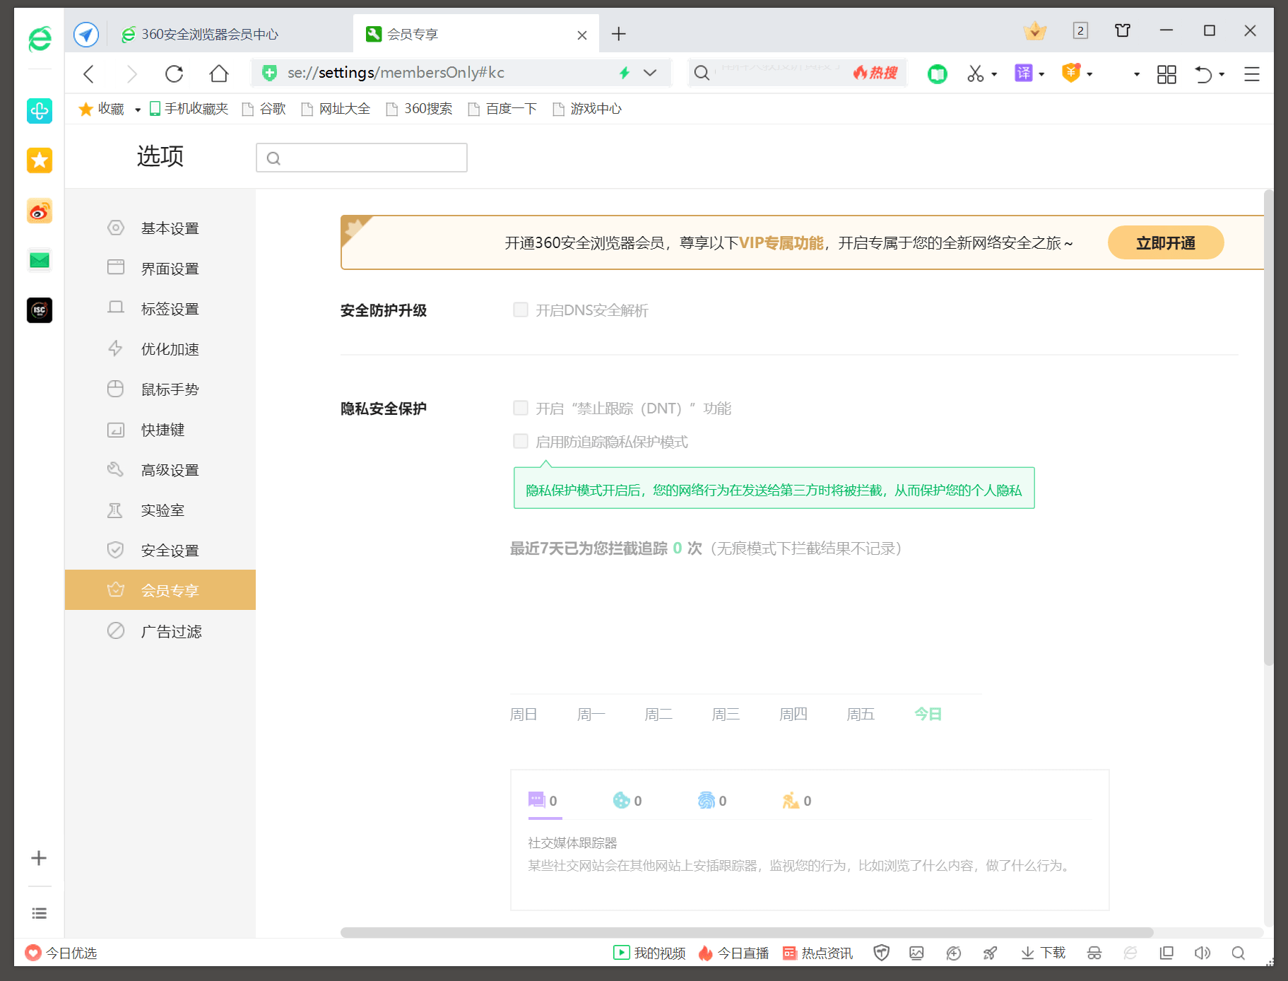The image size is (1288, 981).
Task: Open the 收藏 dropdown in bookmarks bar
Action: click(x=137, y=109)
